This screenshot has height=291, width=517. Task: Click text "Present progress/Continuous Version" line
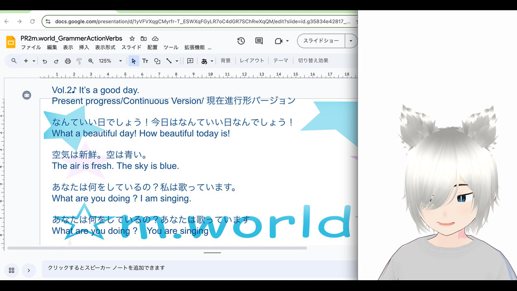(x=128, y=101)
